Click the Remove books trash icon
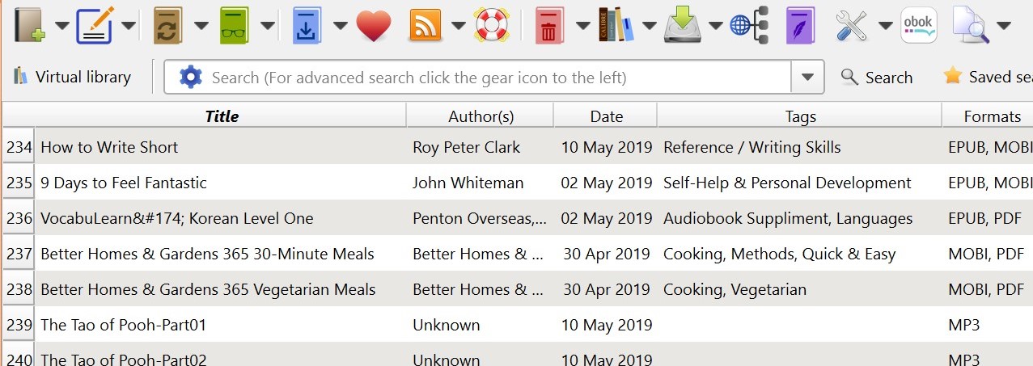 click(x=549, y=26)
